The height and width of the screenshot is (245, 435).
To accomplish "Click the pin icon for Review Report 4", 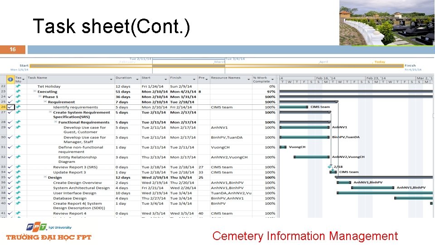I will point(18,213).
